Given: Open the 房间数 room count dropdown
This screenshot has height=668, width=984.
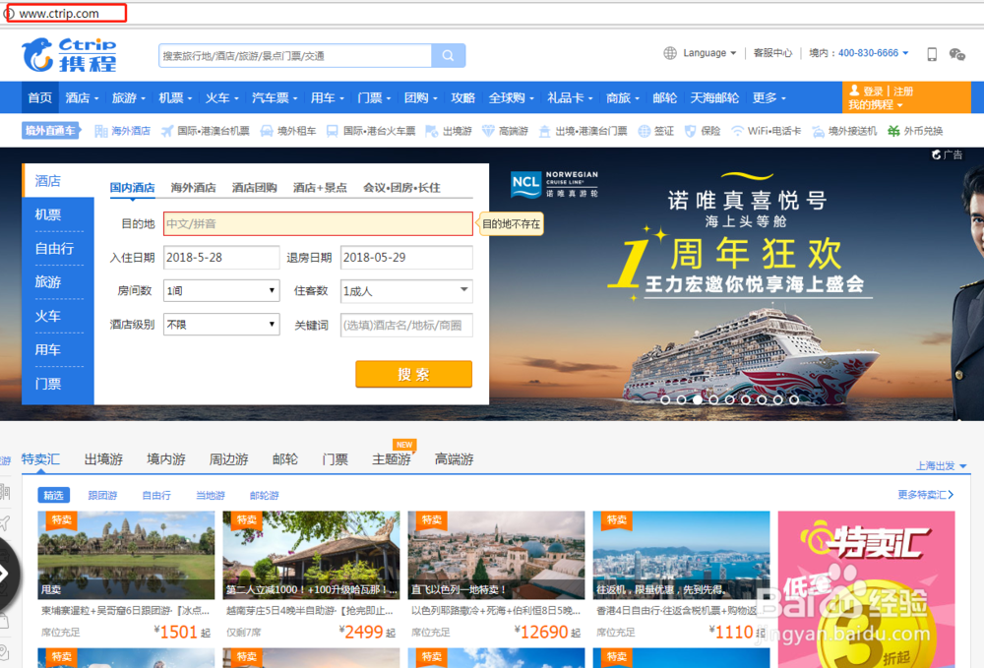Looking at the screenshot, I should tap(221, 291).
